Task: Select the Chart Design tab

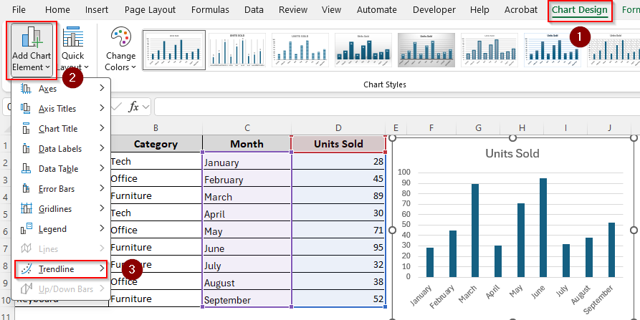Action: click(581, 10)
